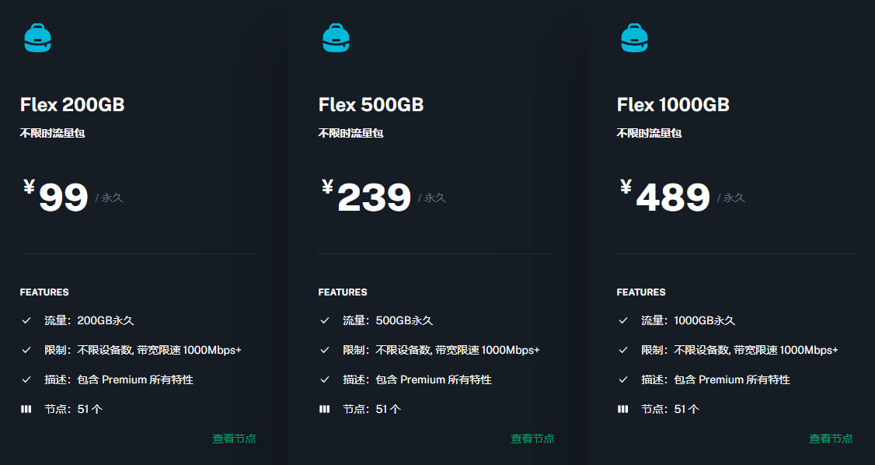This screenshot has width=875, height=465.
Task: Click the node bars icon in Flex 200GB
Action: tap(26, 409)
